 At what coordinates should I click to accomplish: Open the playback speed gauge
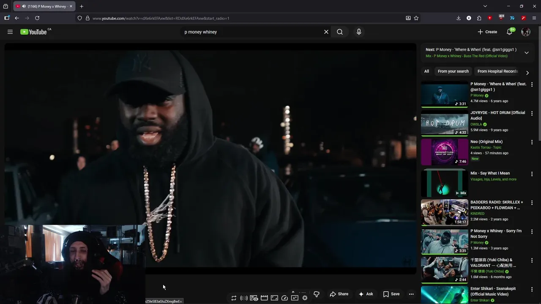284,298
